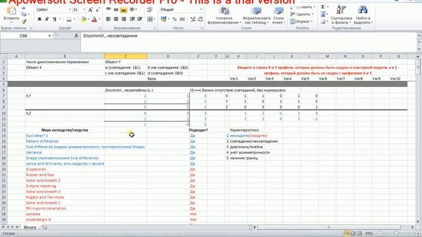Viewport: 422px width, 237px height.
Task: Click the increase indent icon
Action: [x=140, y=19]
